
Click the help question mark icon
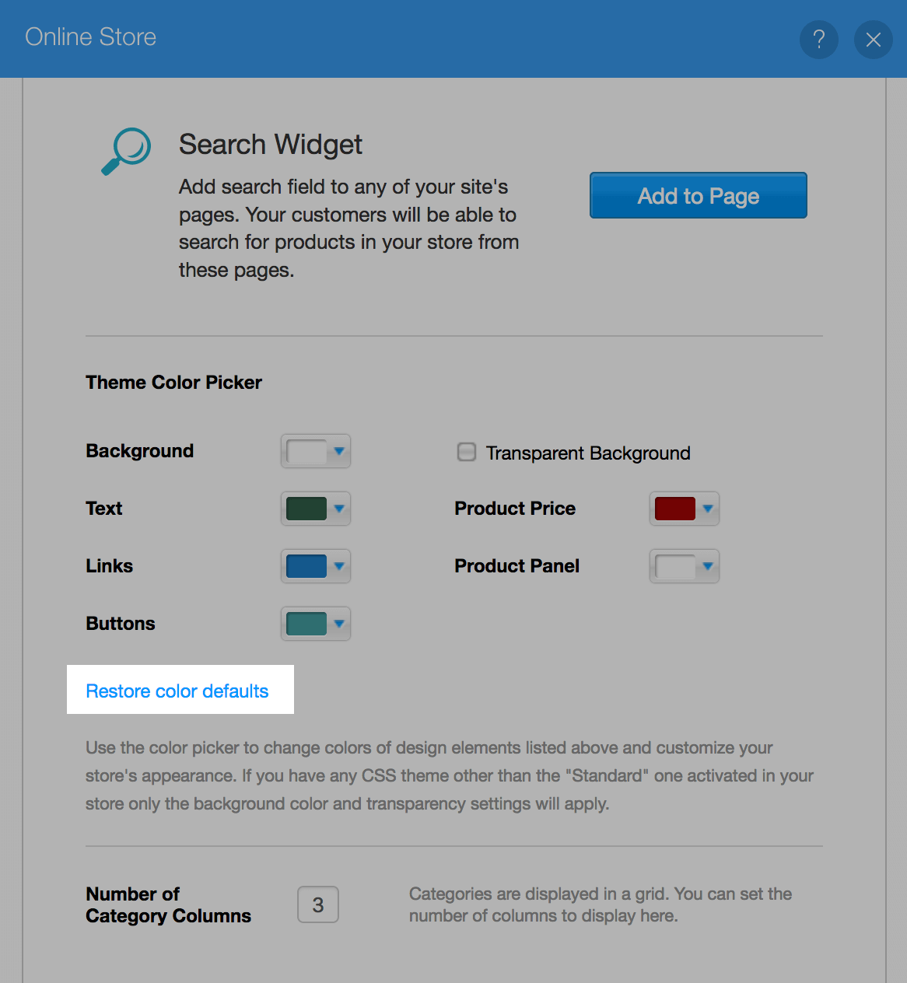click(x=818, y=40)
